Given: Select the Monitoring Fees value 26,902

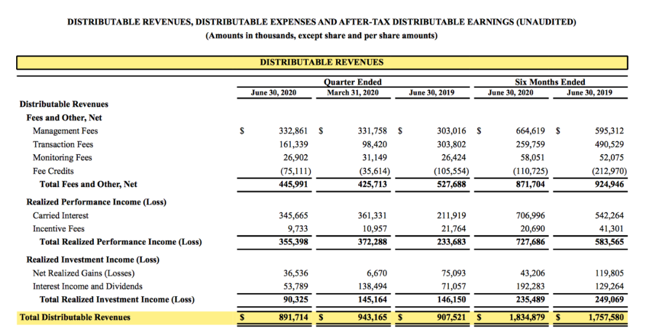Looking at the screenshot, I should coord(295,158).
